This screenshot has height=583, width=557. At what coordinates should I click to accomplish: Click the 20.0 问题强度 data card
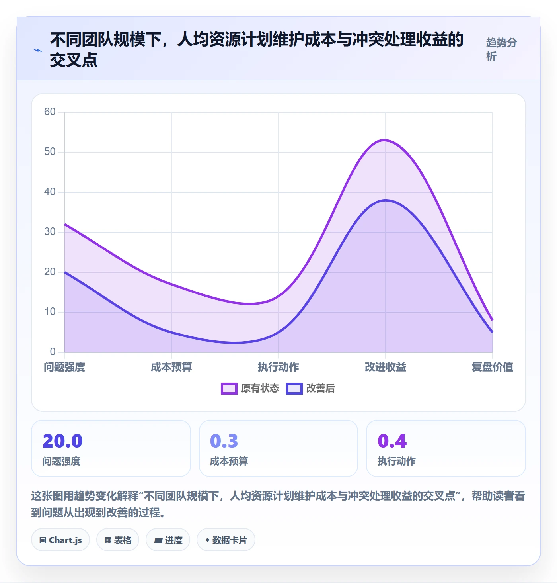pos(111,448)
